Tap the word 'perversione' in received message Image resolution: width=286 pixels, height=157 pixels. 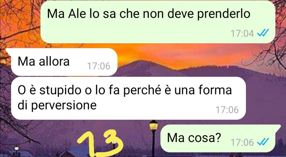click(64, 106)
